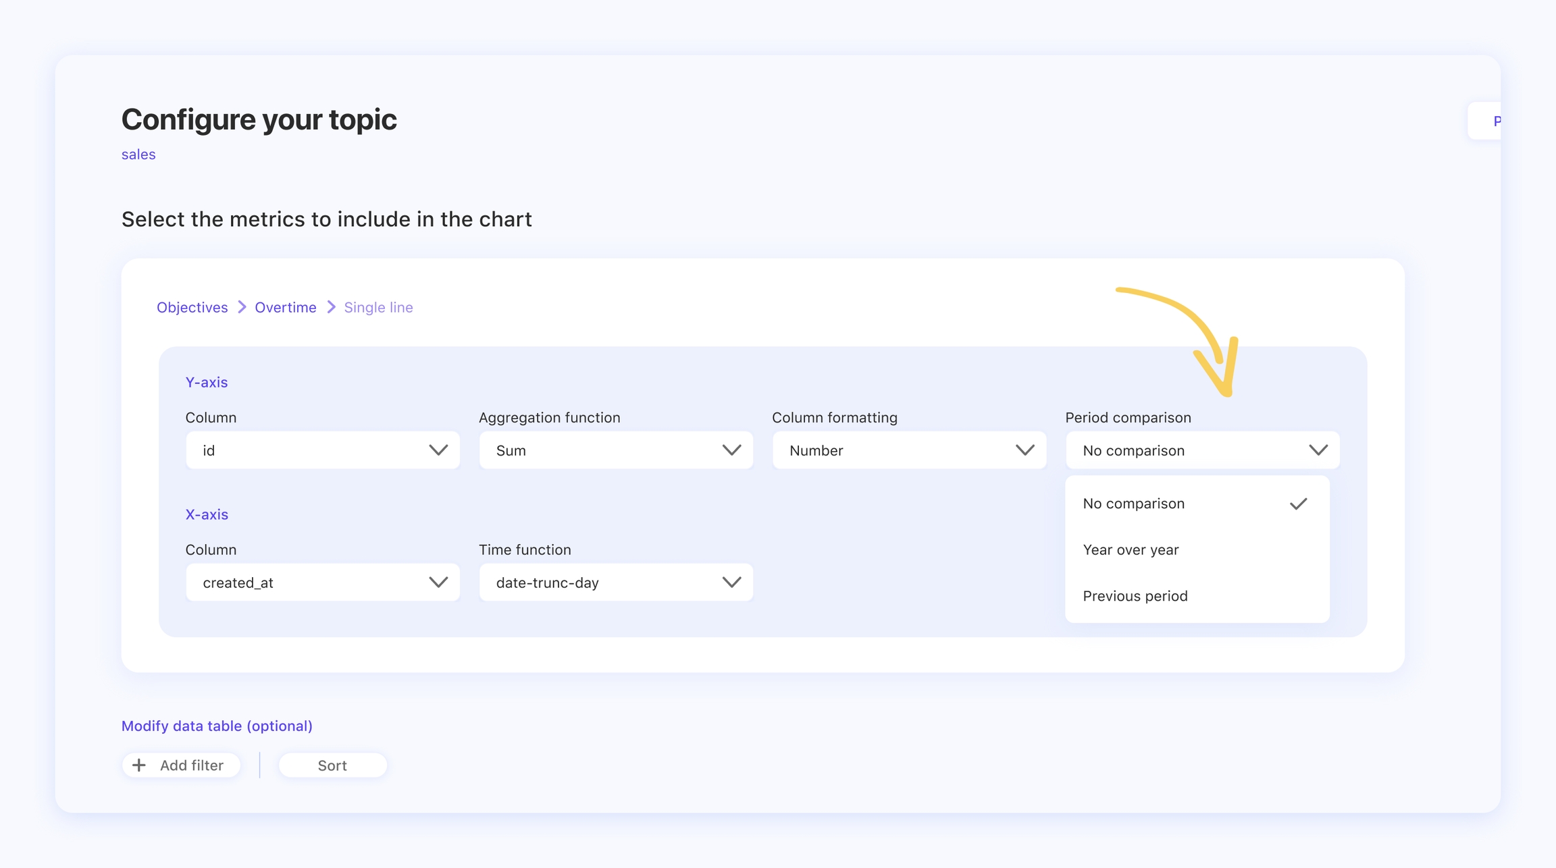This screenshot has height=868, width=1556.
Task: Open the Time function dropdown showing date-trunc-day
Action: click(615, 582)
